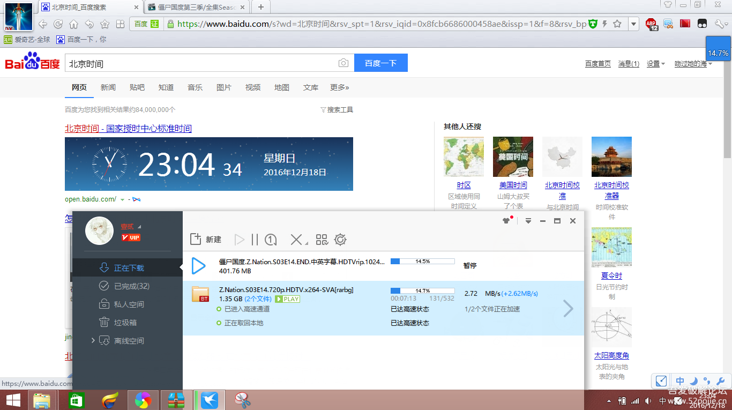Screen dimensions: 732x410
Task: Expand details arrow for Z.Nation BT task
Action: point(569,308)
